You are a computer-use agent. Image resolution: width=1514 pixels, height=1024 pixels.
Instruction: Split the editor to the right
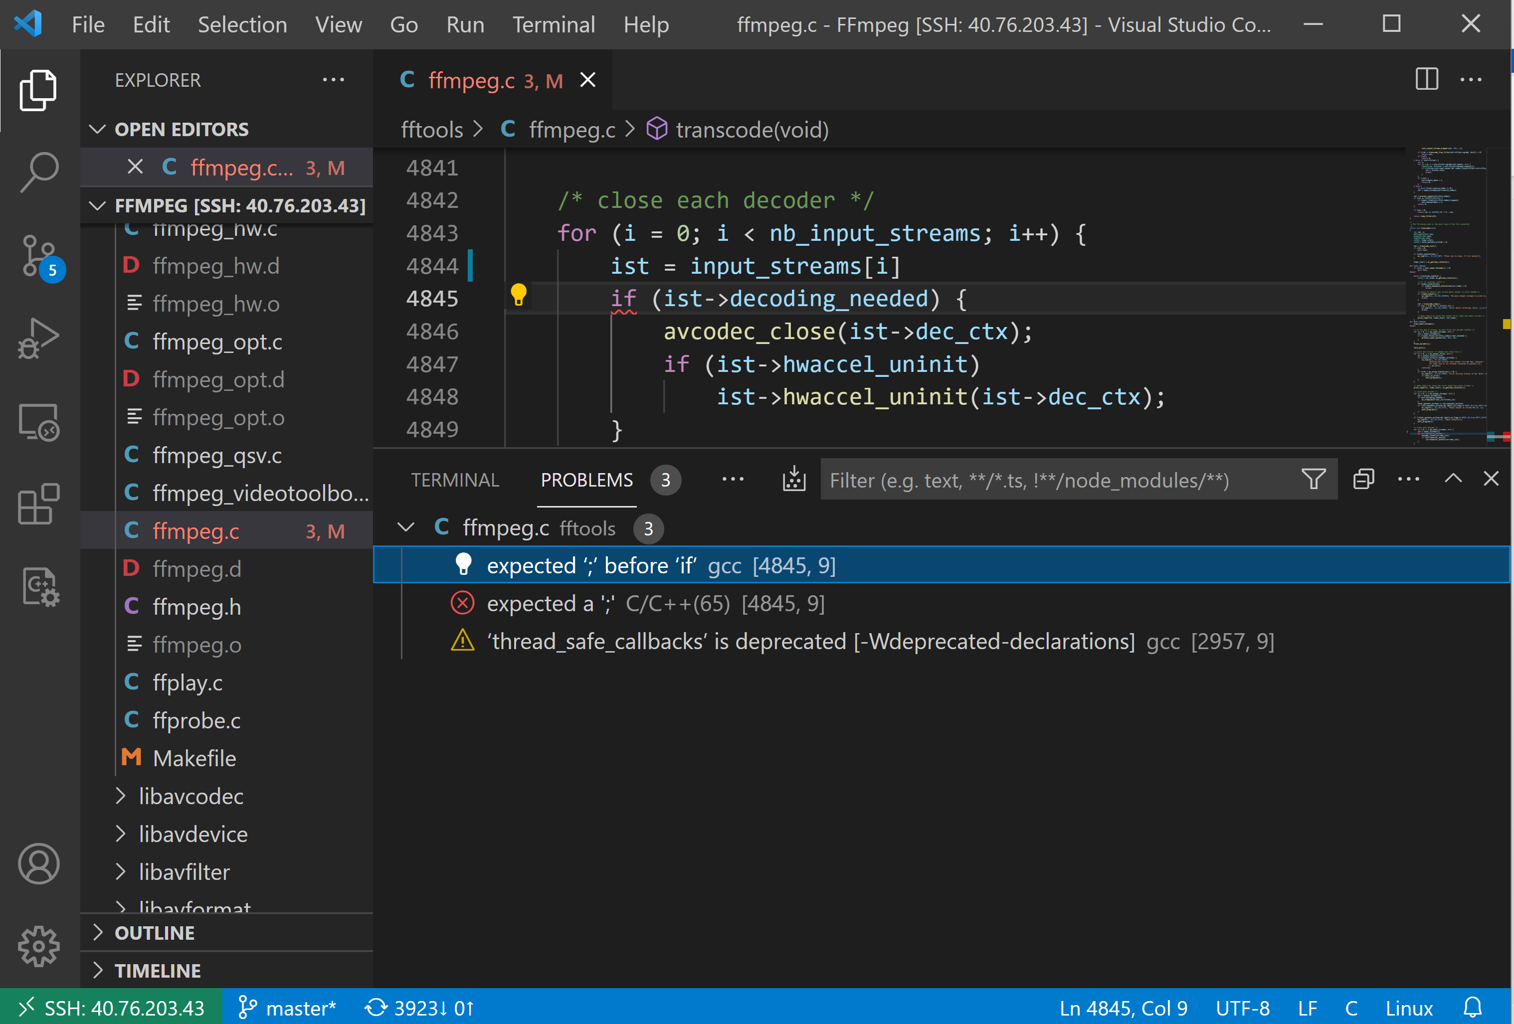coord(1426,79)
